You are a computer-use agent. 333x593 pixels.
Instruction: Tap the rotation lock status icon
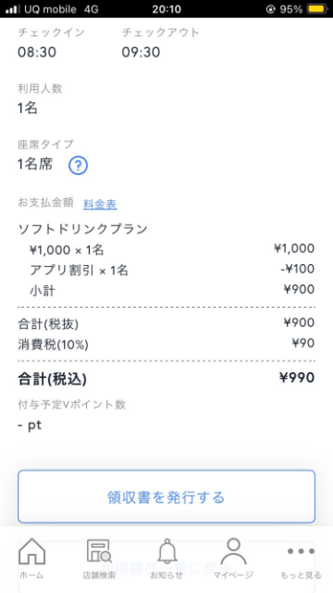tap(270, 9)
